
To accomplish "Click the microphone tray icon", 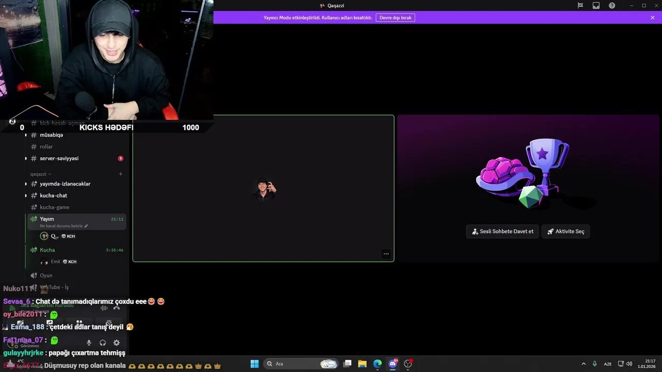I will [595, 364].
